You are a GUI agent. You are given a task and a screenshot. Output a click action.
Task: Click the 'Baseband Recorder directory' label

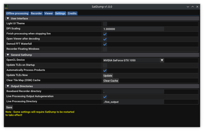pyautogui.click(x=24, y=91)
